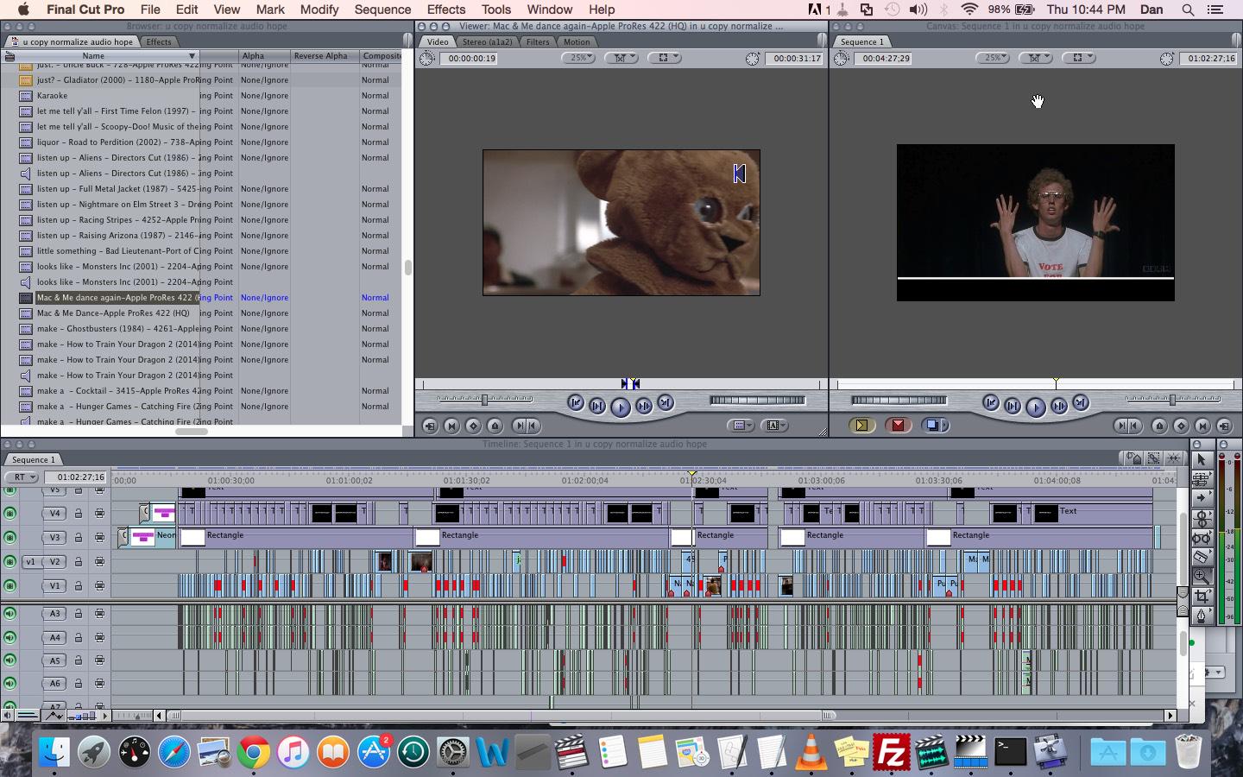1243x777 pixels.
Task: Adjust the Timeline zoom slider
Action: [135, 715]
